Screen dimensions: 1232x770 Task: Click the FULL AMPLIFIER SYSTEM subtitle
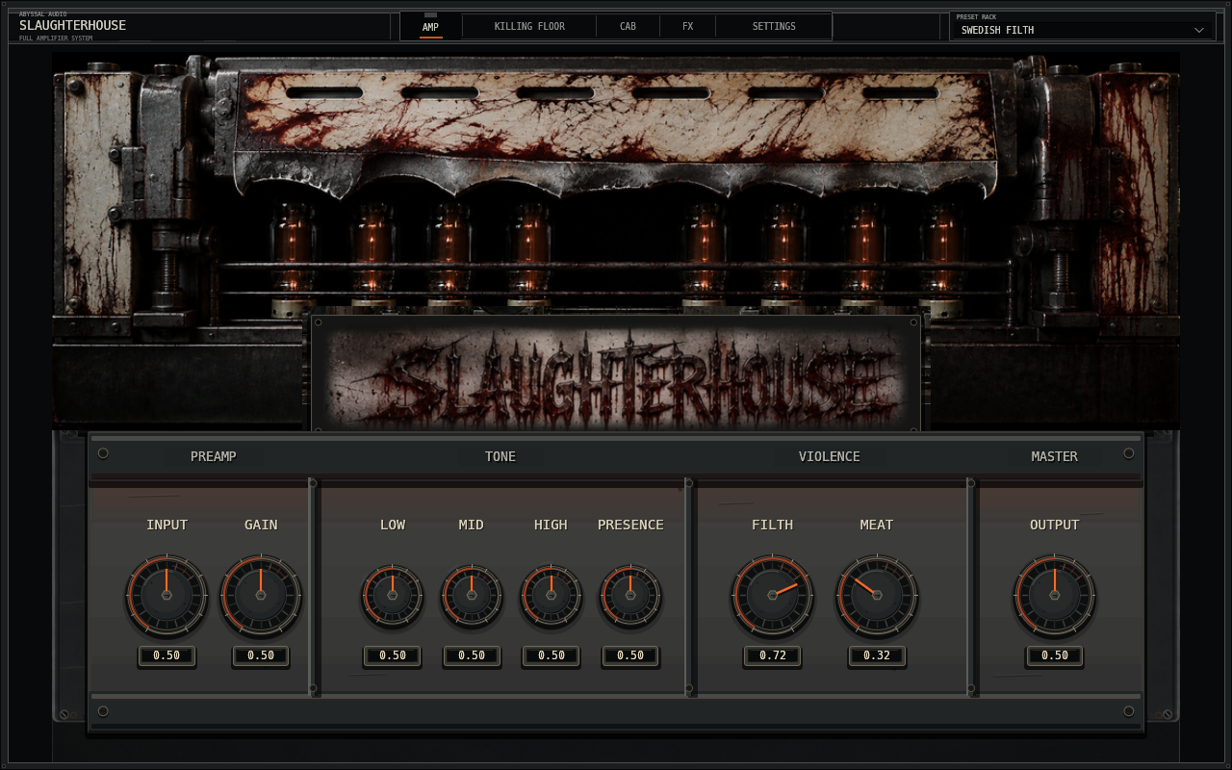click(55, 38)
